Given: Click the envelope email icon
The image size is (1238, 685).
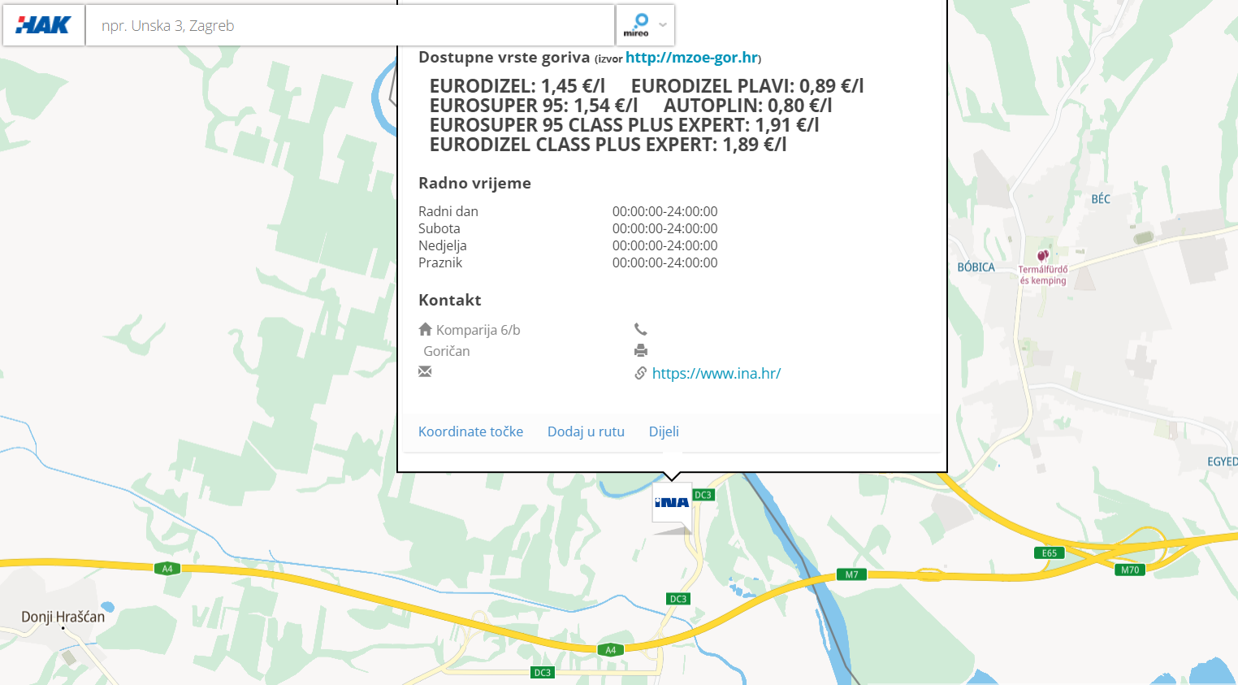Looking at the screenshot, I should point(425,371).
